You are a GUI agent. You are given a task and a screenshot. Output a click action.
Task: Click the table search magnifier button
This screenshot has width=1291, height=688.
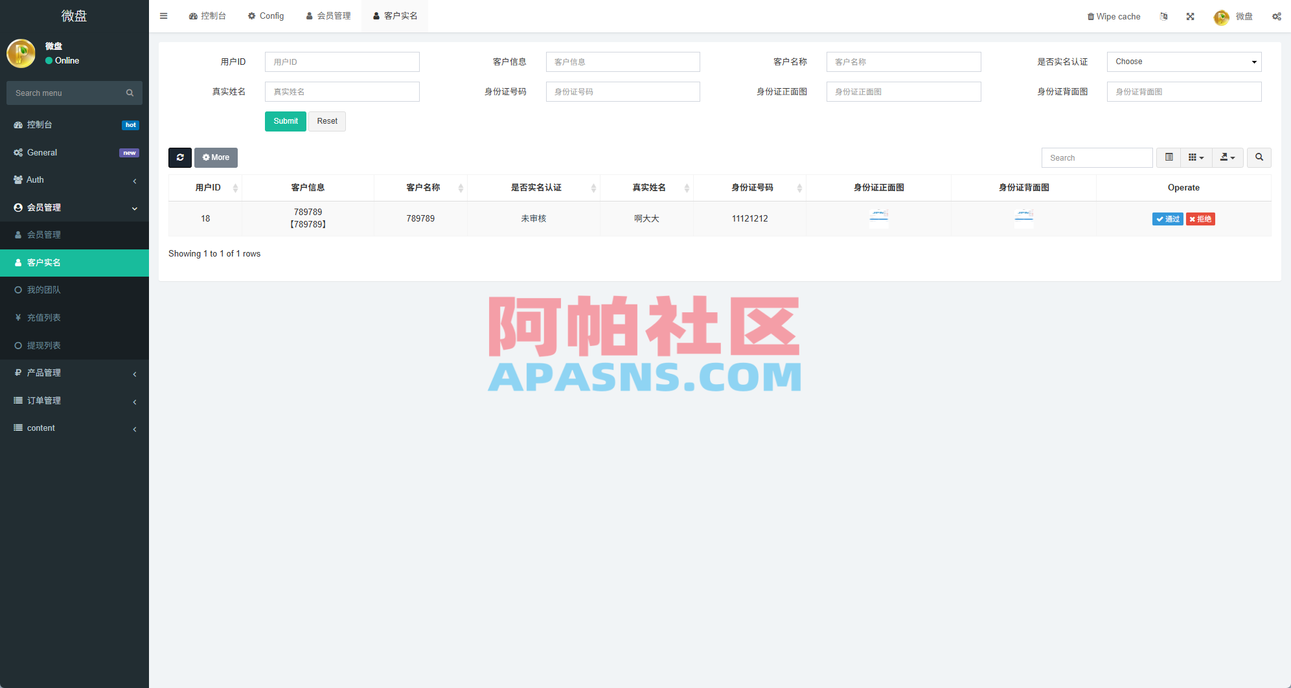coord(1259,157)
